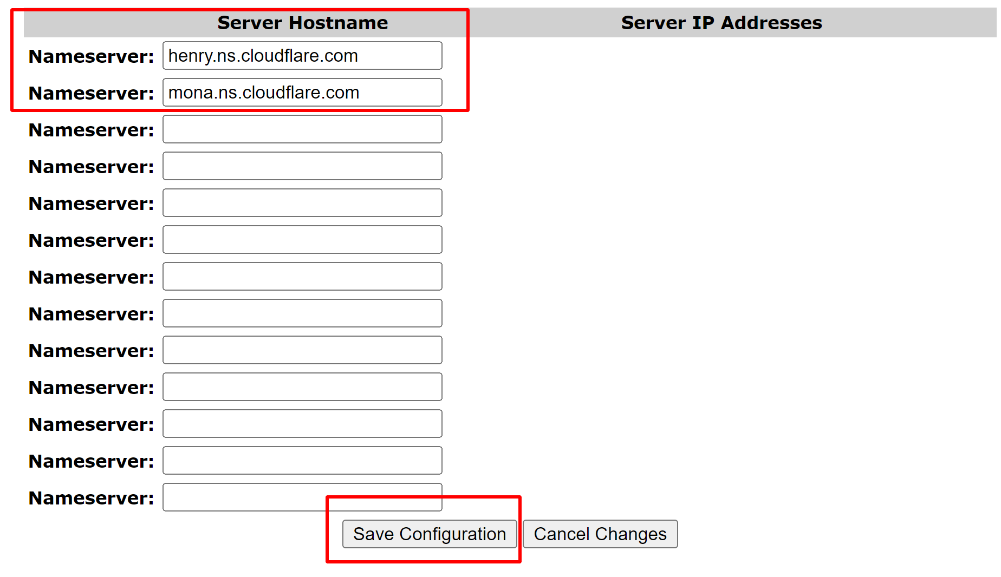This screenshot has height=577, width=1001.
Task: Click the eighth Nameserver input field
Action: tap(302, 313)
